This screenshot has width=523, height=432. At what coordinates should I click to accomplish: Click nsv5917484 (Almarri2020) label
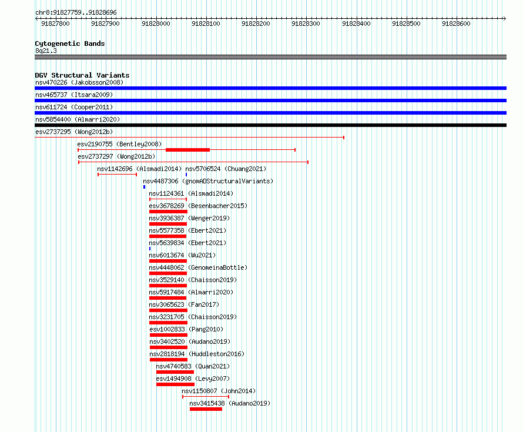191,292
